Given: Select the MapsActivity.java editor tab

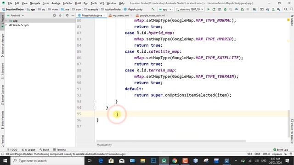Looking at the screenshot, I should pos(91,15).
